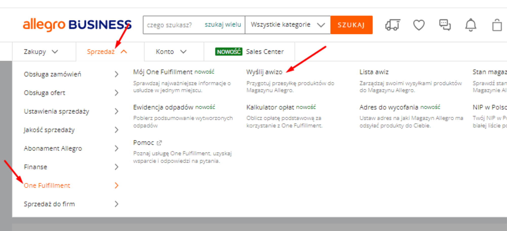This screenshot has height=231, width=507.
Task: Click chevron beside Finanse
Action: [116, 167]
